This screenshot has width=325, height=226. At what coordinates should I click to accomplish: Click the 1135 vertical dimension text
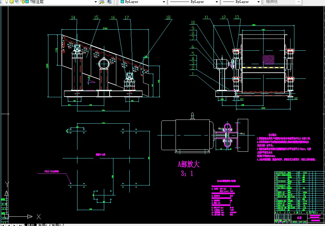[56, 50]
